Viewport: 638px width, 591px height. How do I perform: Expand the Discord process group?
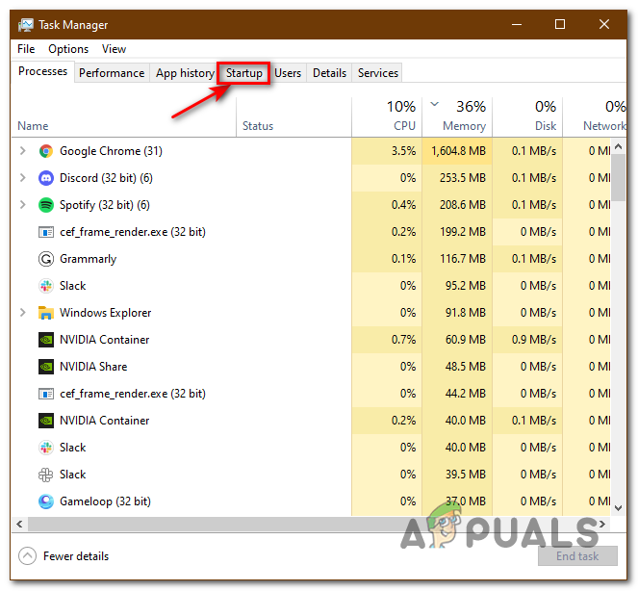pos(23,178)
